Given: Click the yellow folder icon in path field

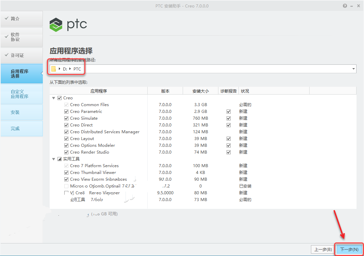Looking at the screenshot, I should coord(54,69).
